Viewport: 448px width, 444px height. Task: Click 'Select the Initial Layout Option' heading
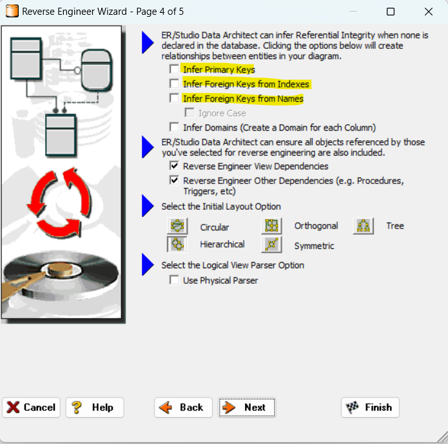click(x=221, y=207)
